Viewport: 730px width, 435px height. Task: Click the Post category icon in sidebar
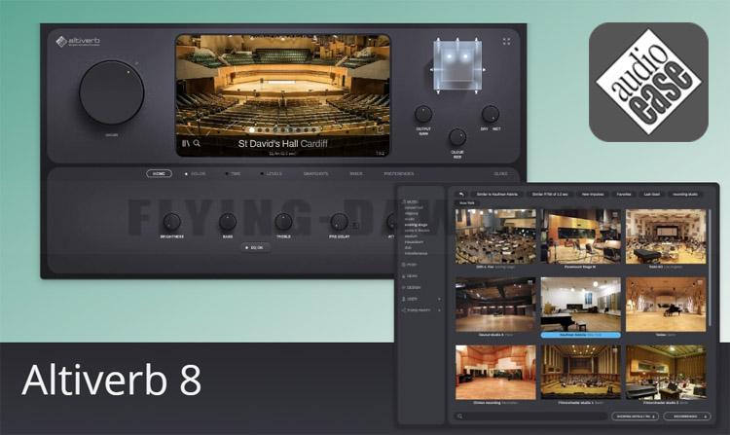pyautogui.click(x=404, y=265)
